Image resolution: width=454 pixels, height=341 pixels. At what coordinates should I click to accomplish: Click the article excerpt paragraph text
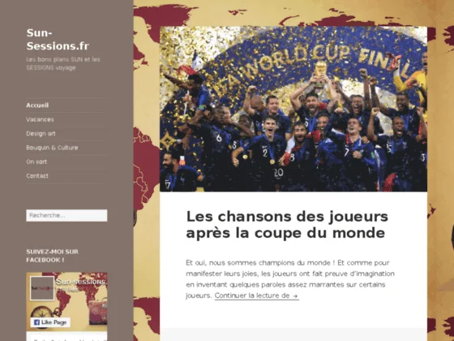[290, 279]
